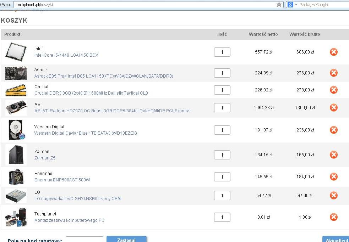Focus the discount code input field

click(84, 240)
